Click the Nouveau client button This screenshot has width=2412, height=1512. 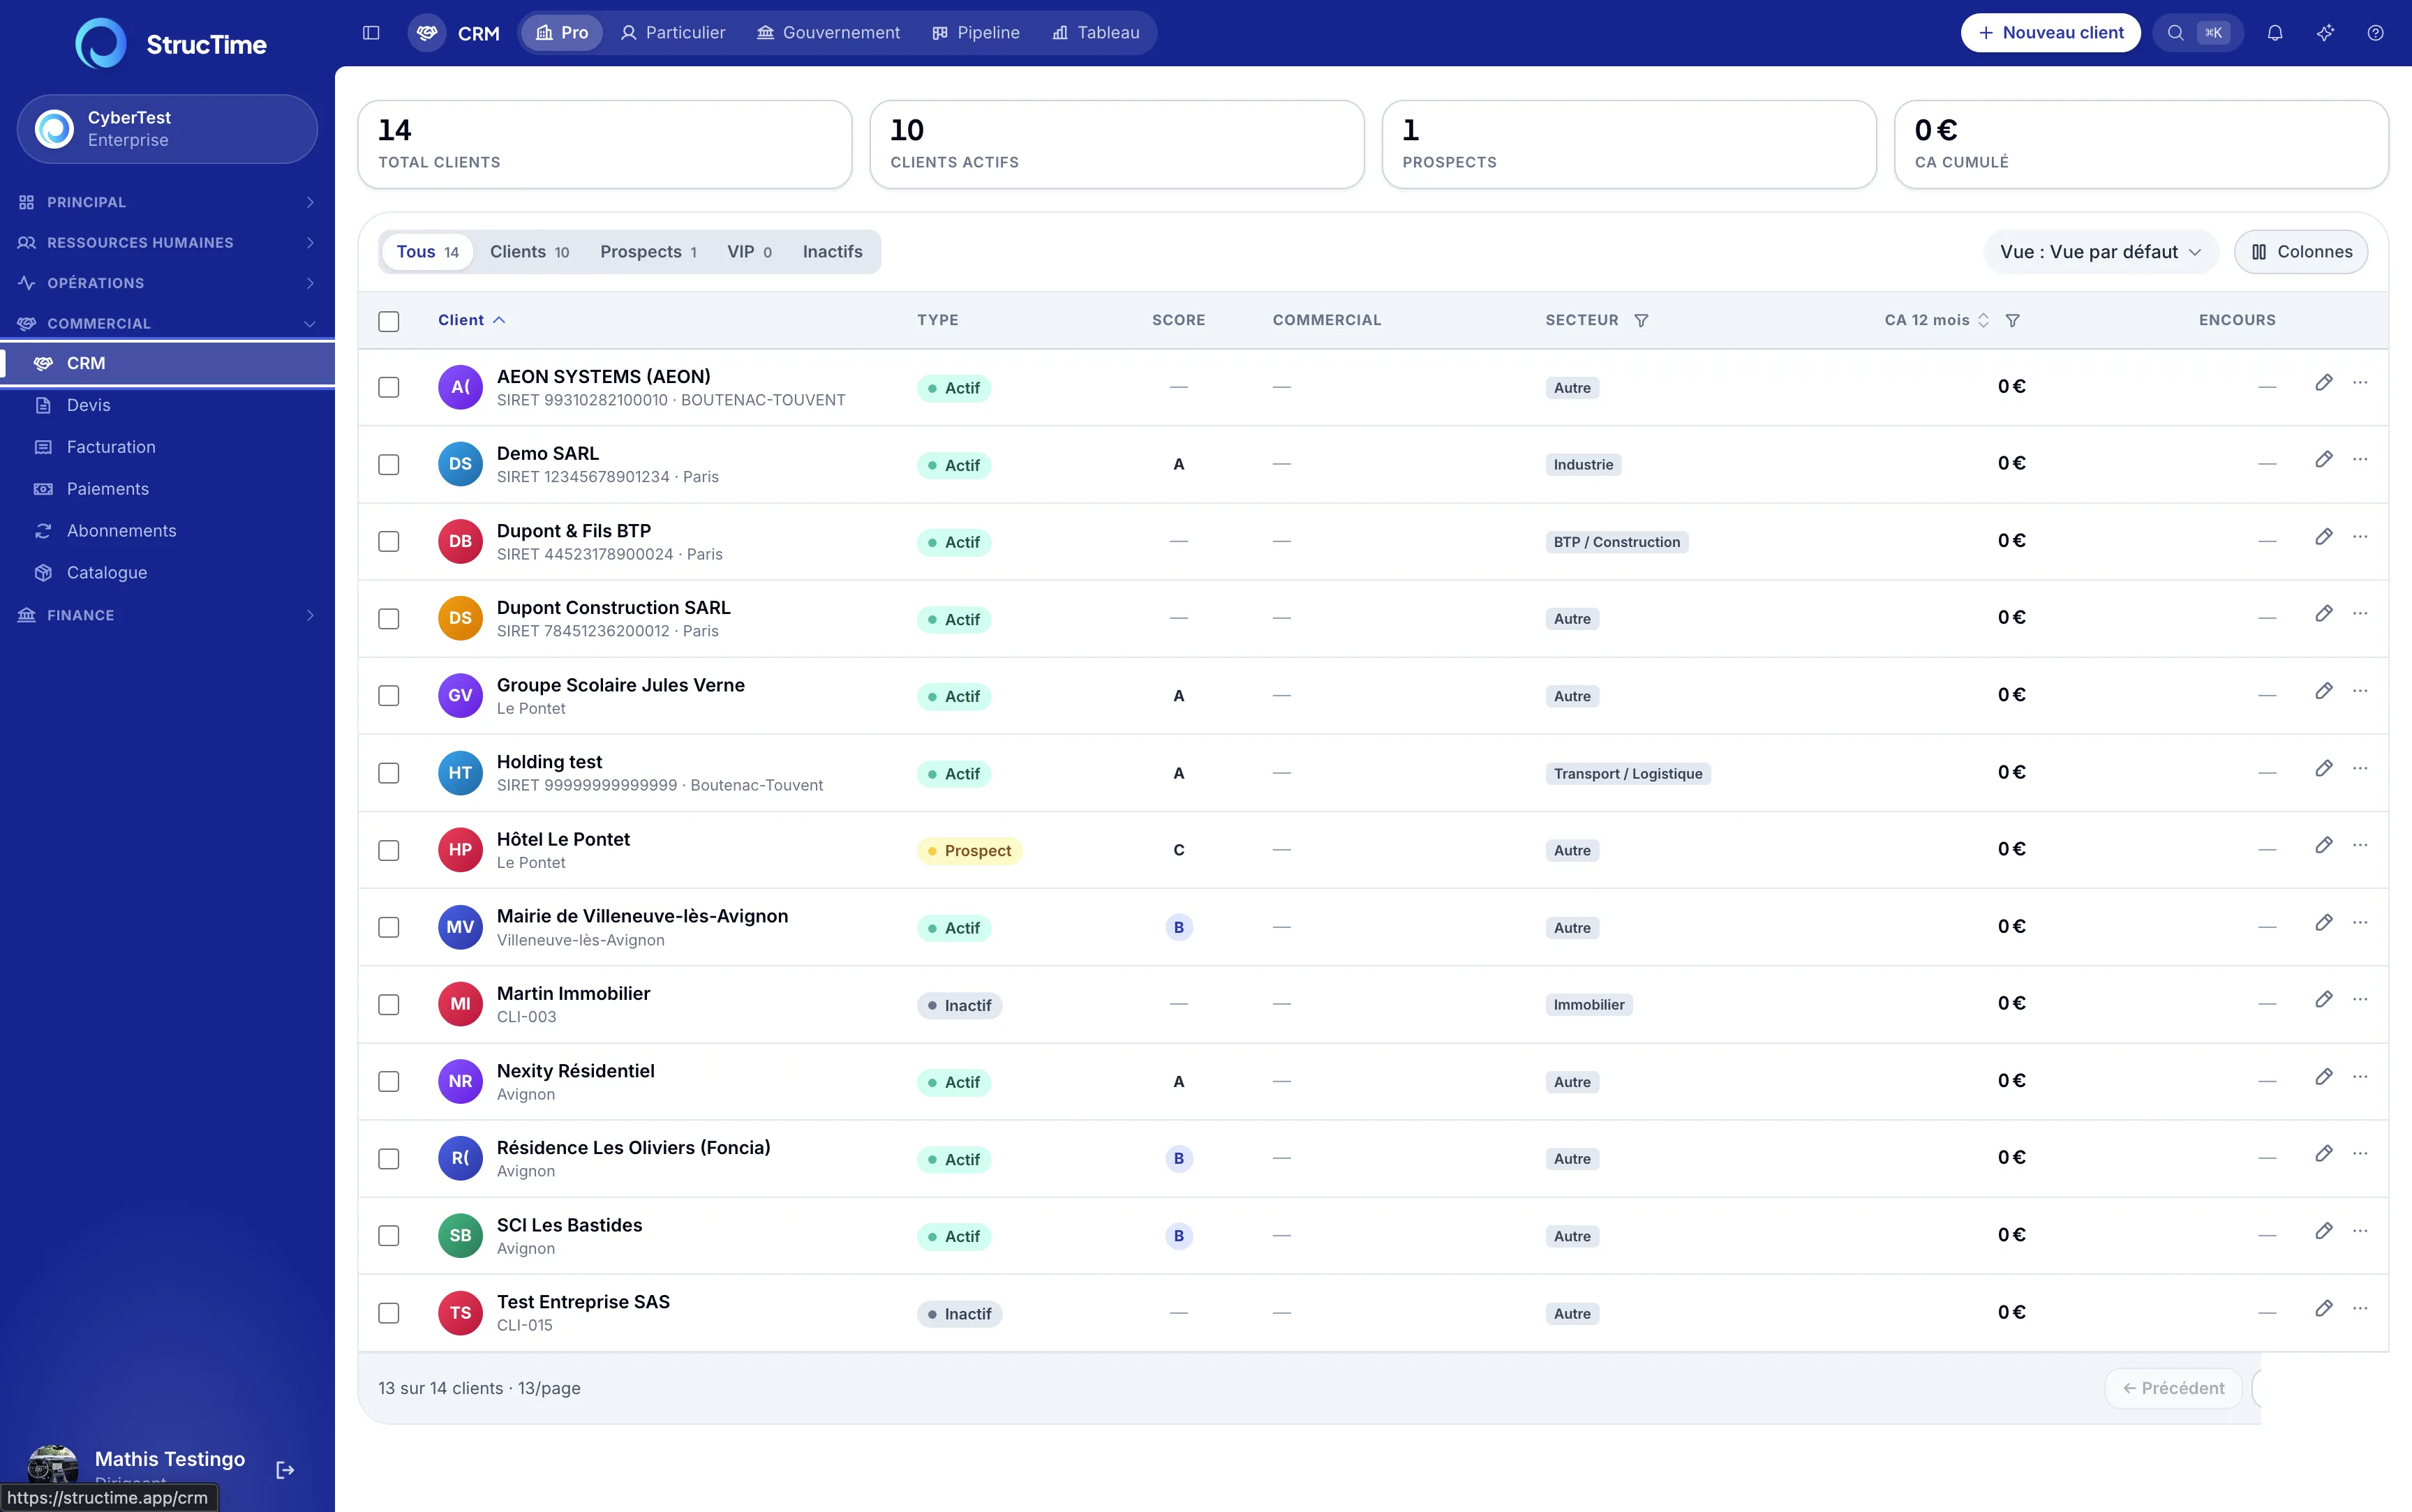point(2050,33)
